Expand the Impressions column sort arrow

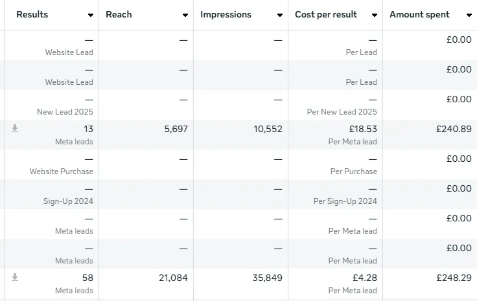(x=279, y=15)
